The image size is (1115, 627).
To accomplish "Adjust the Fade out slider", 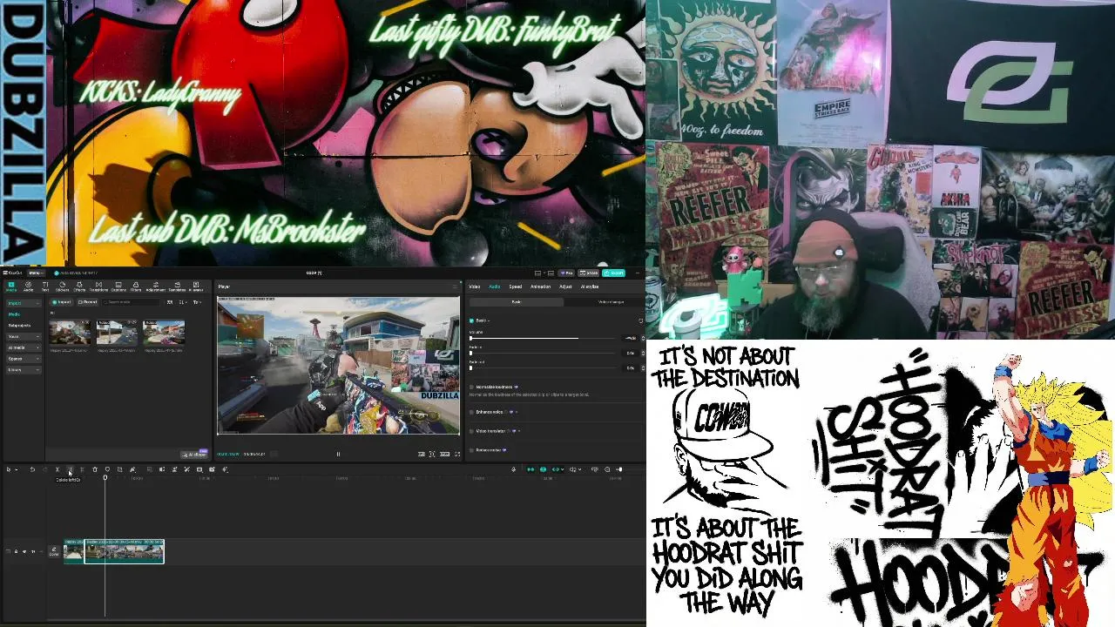I will tap(543, 367).
